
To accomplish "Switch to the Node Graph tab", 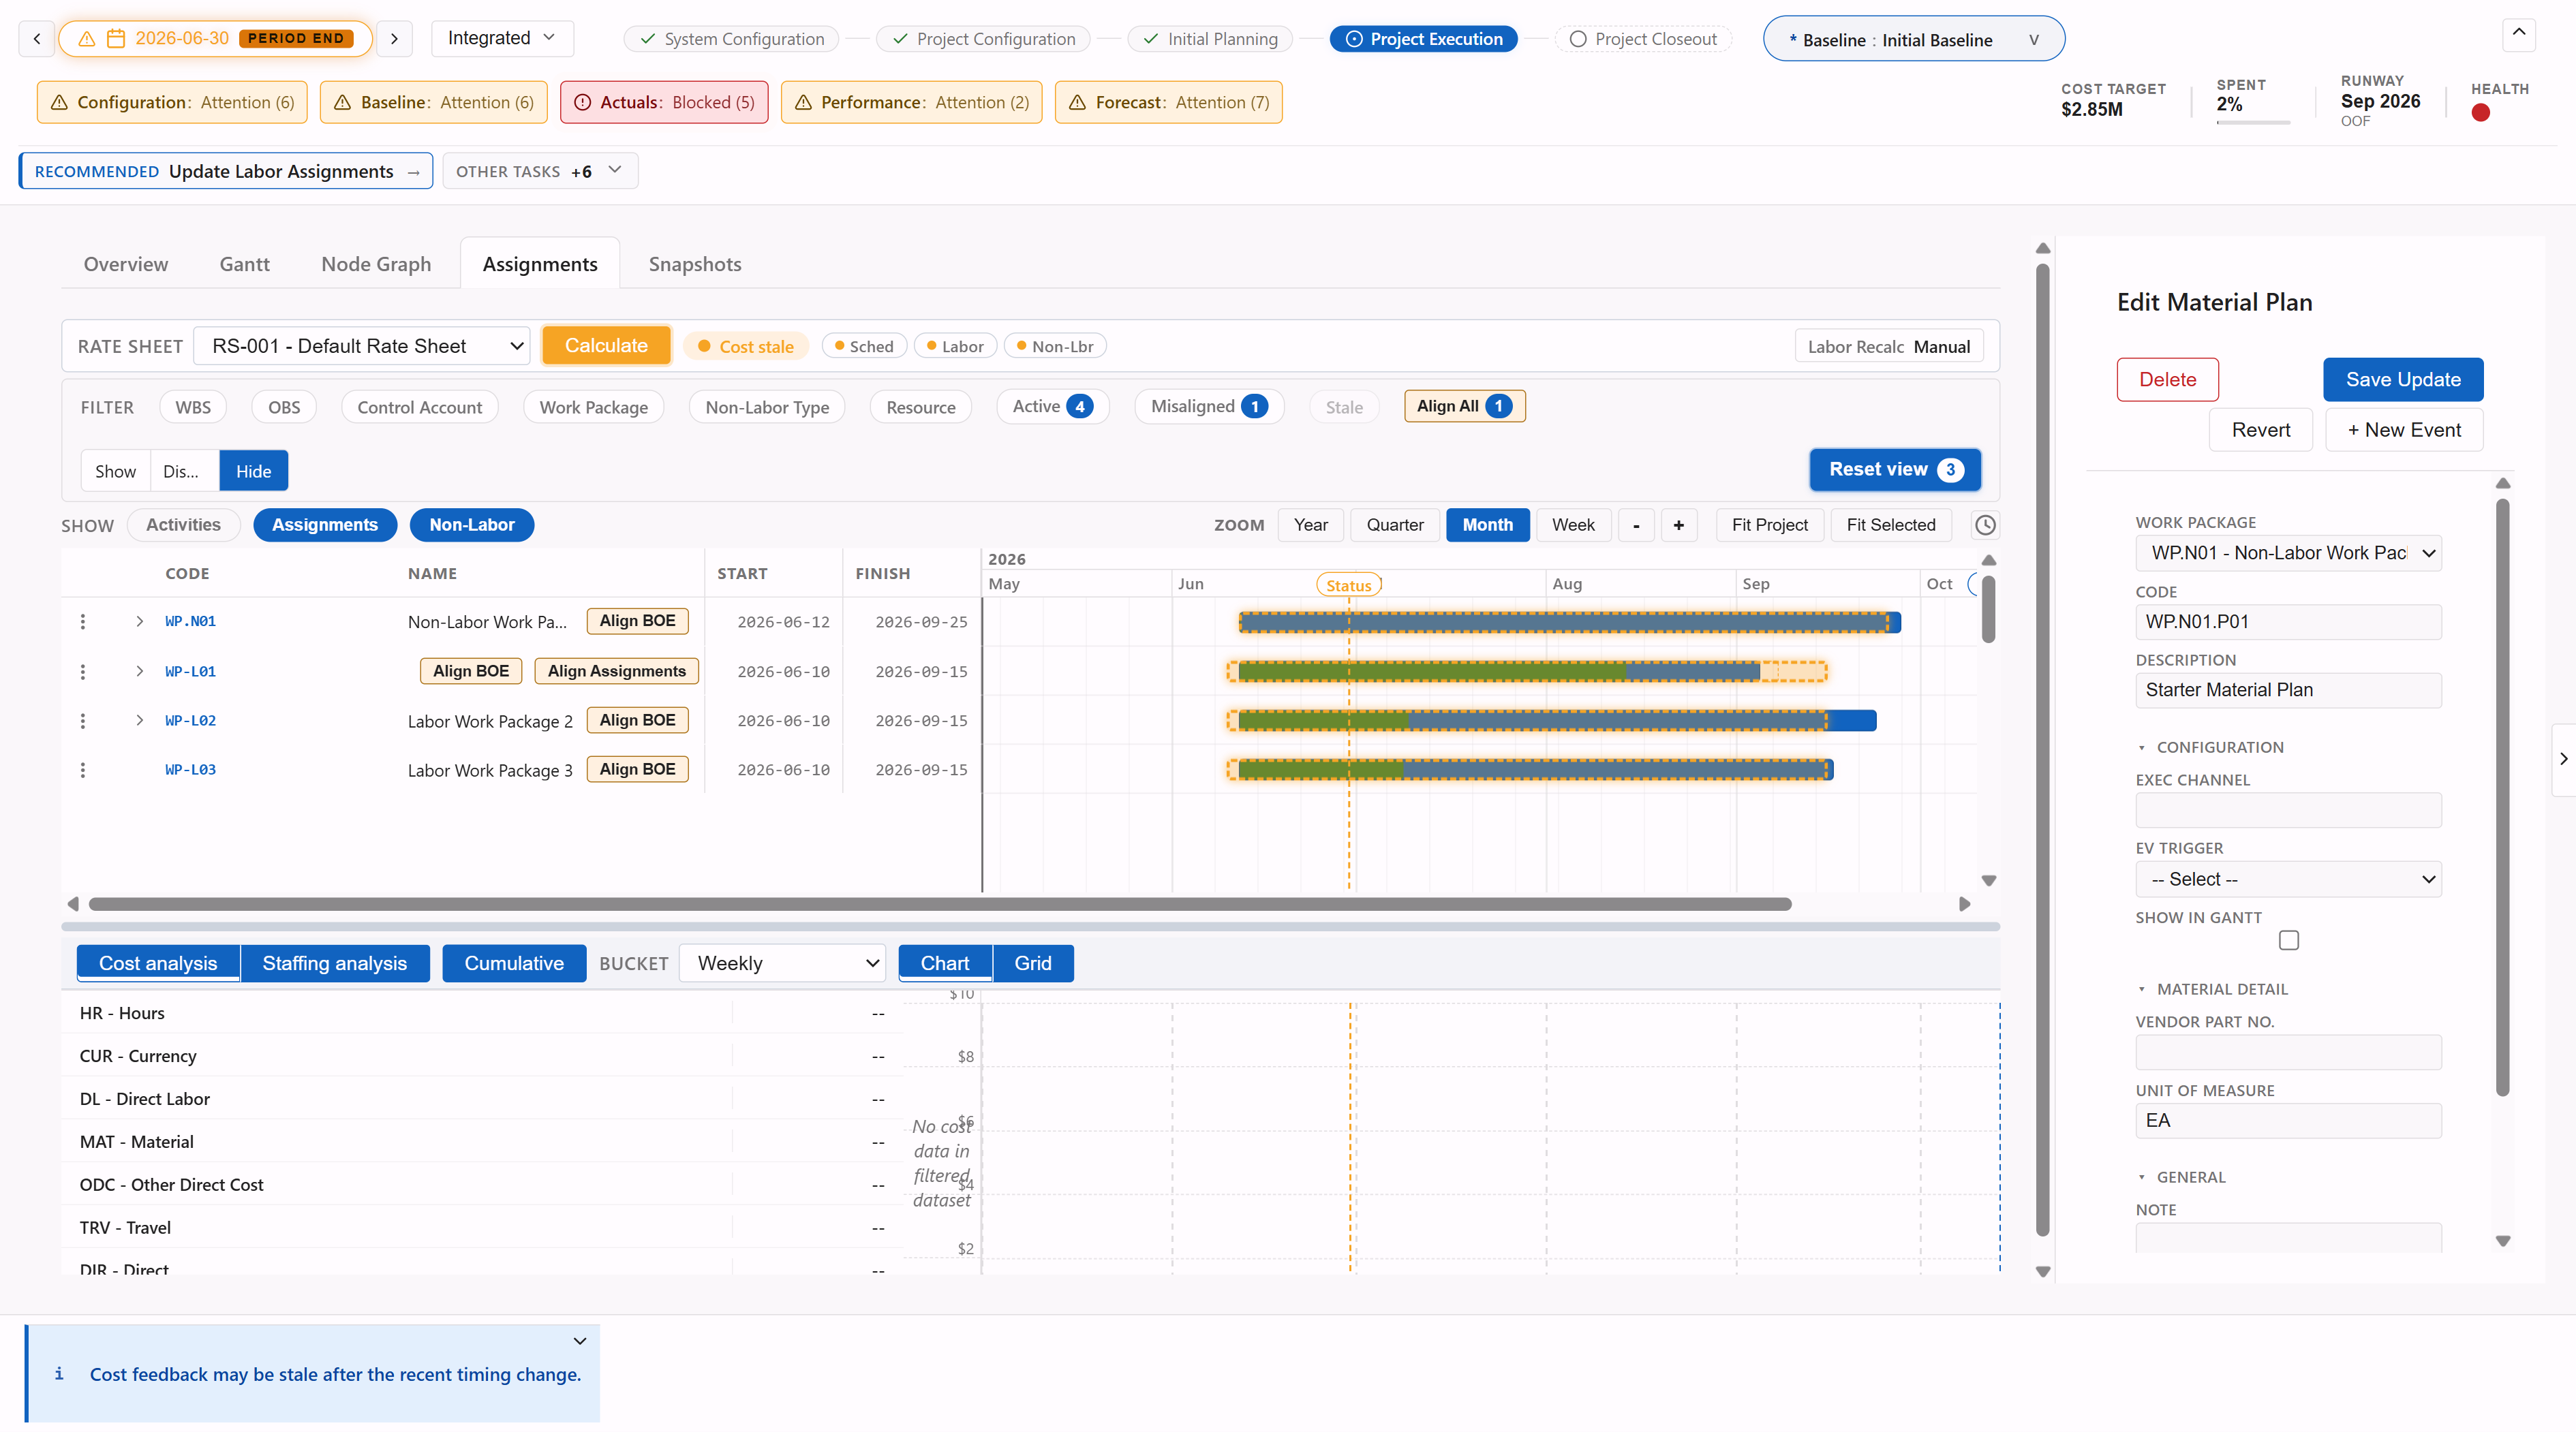I will [x=376, y=264].
